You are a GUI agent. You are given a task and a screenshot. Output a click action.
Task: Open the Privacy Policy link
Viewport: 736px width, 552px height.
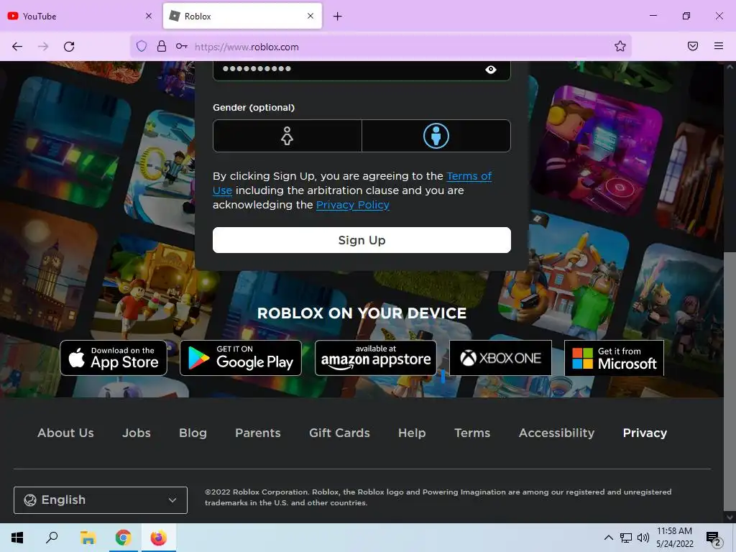(352, 205)
